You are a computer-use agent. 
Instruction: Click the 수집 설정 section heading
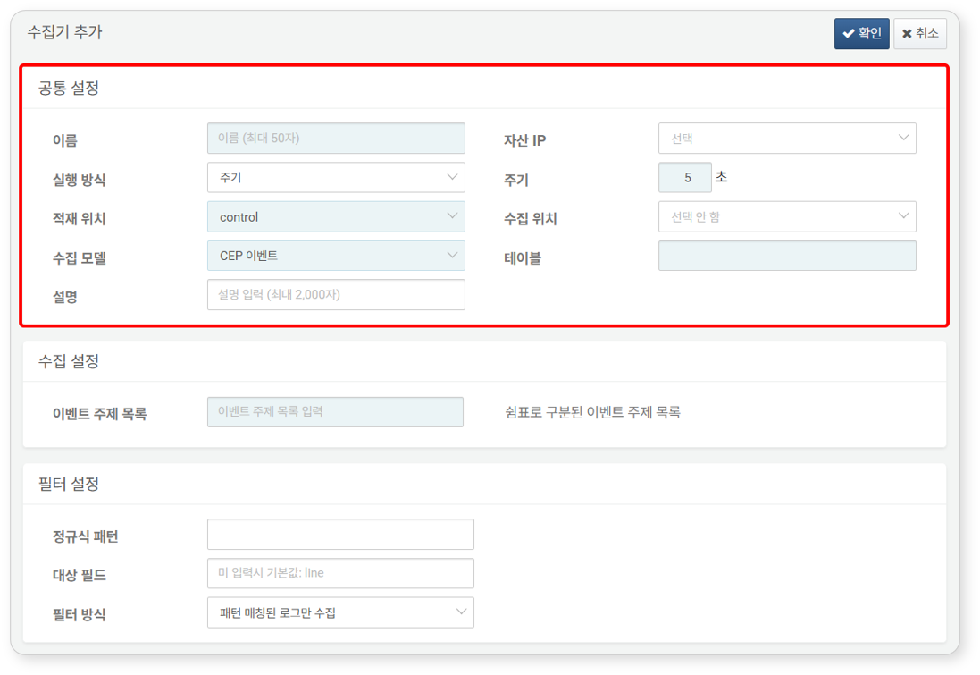tap(69, 361)
